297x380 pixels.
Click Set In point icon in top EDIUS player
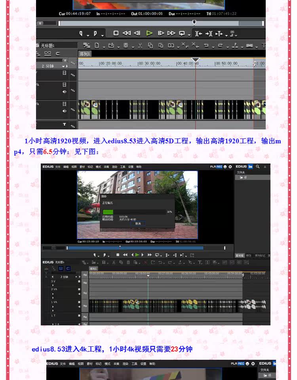coord(81,33)
